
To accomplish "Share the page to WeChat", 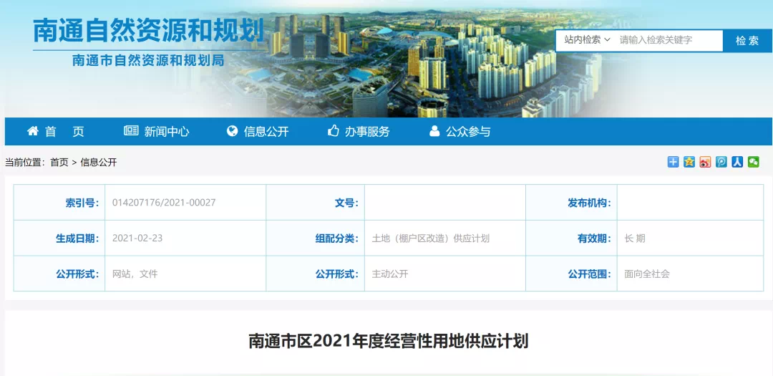I will coord(754,162).
